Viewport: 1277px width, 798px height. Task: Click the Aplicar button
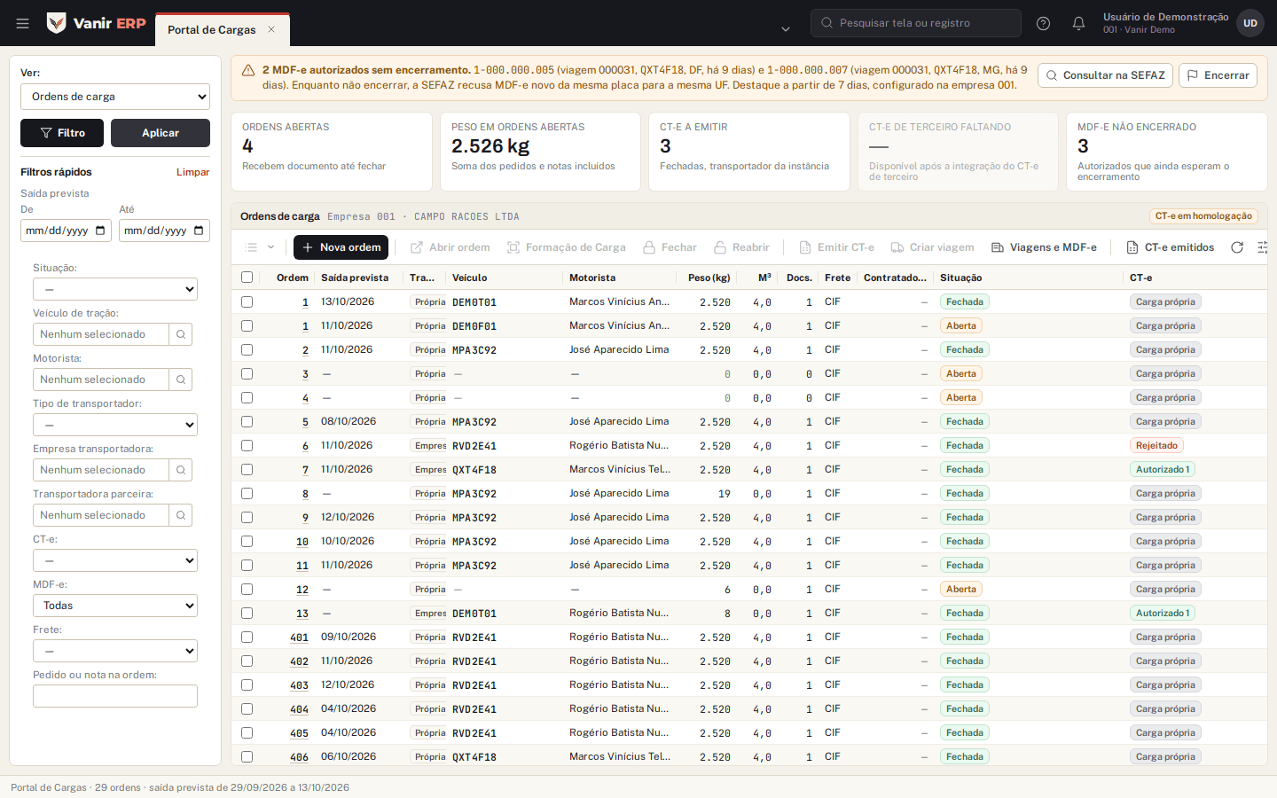tap(161, 133)
